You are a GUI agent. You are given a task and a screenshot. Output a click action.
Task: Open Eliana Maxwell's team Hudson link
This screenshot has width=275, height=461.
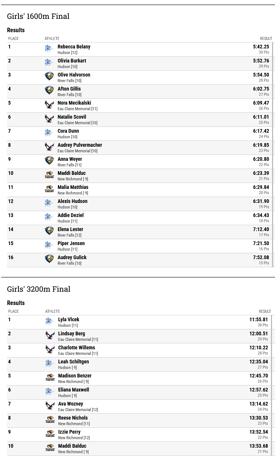pos(64,396)
